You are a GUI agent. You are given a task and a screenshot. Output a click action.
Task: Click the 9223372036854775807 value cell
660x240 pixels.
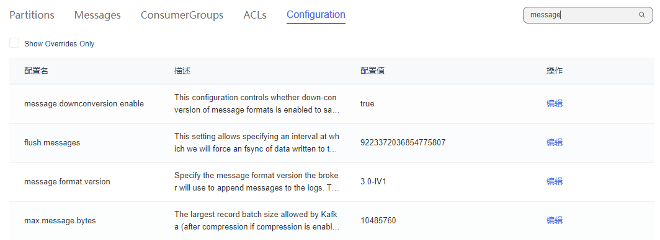coord(403,143)
